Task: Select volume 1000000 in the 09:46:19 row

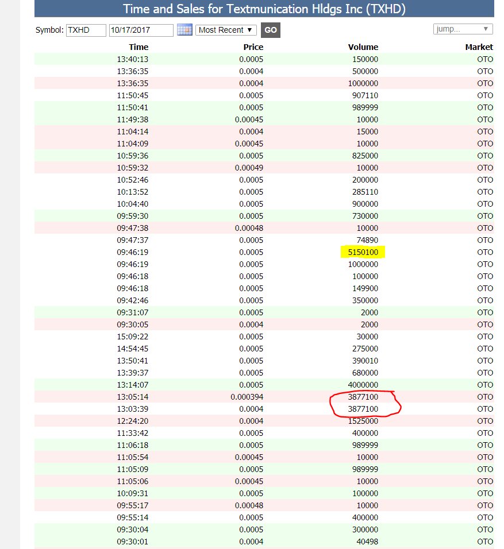Action: (363, 264)
